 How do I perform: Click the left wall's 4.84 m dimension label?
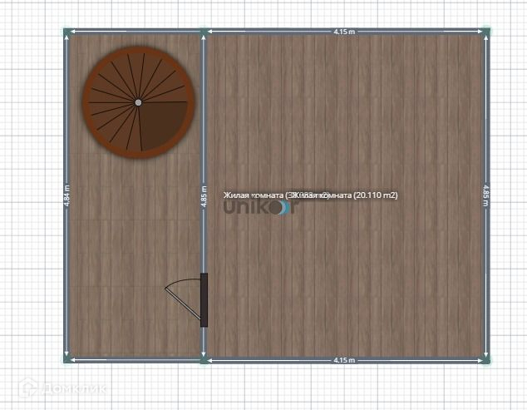pyautogui.click(x=66, y=196)
